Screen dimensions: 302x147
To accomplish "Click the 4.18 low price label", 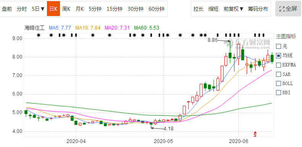I will coord(168,129).
